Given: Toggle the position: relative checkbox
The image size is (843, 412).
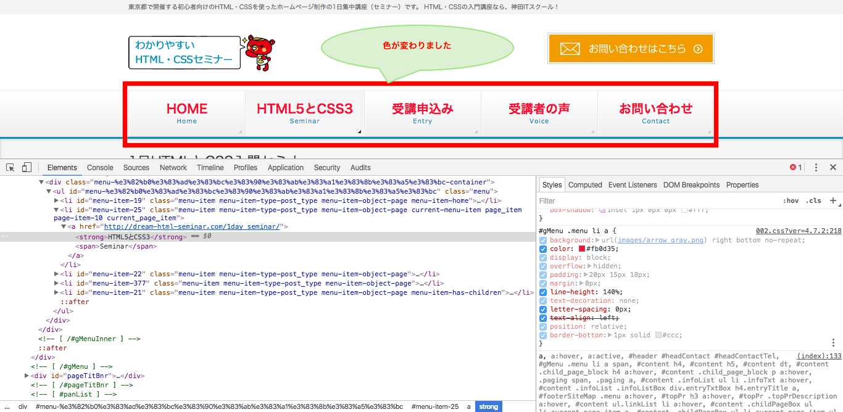Looking at the screenshot, I should pyautogui.click(x=543, y=327).
